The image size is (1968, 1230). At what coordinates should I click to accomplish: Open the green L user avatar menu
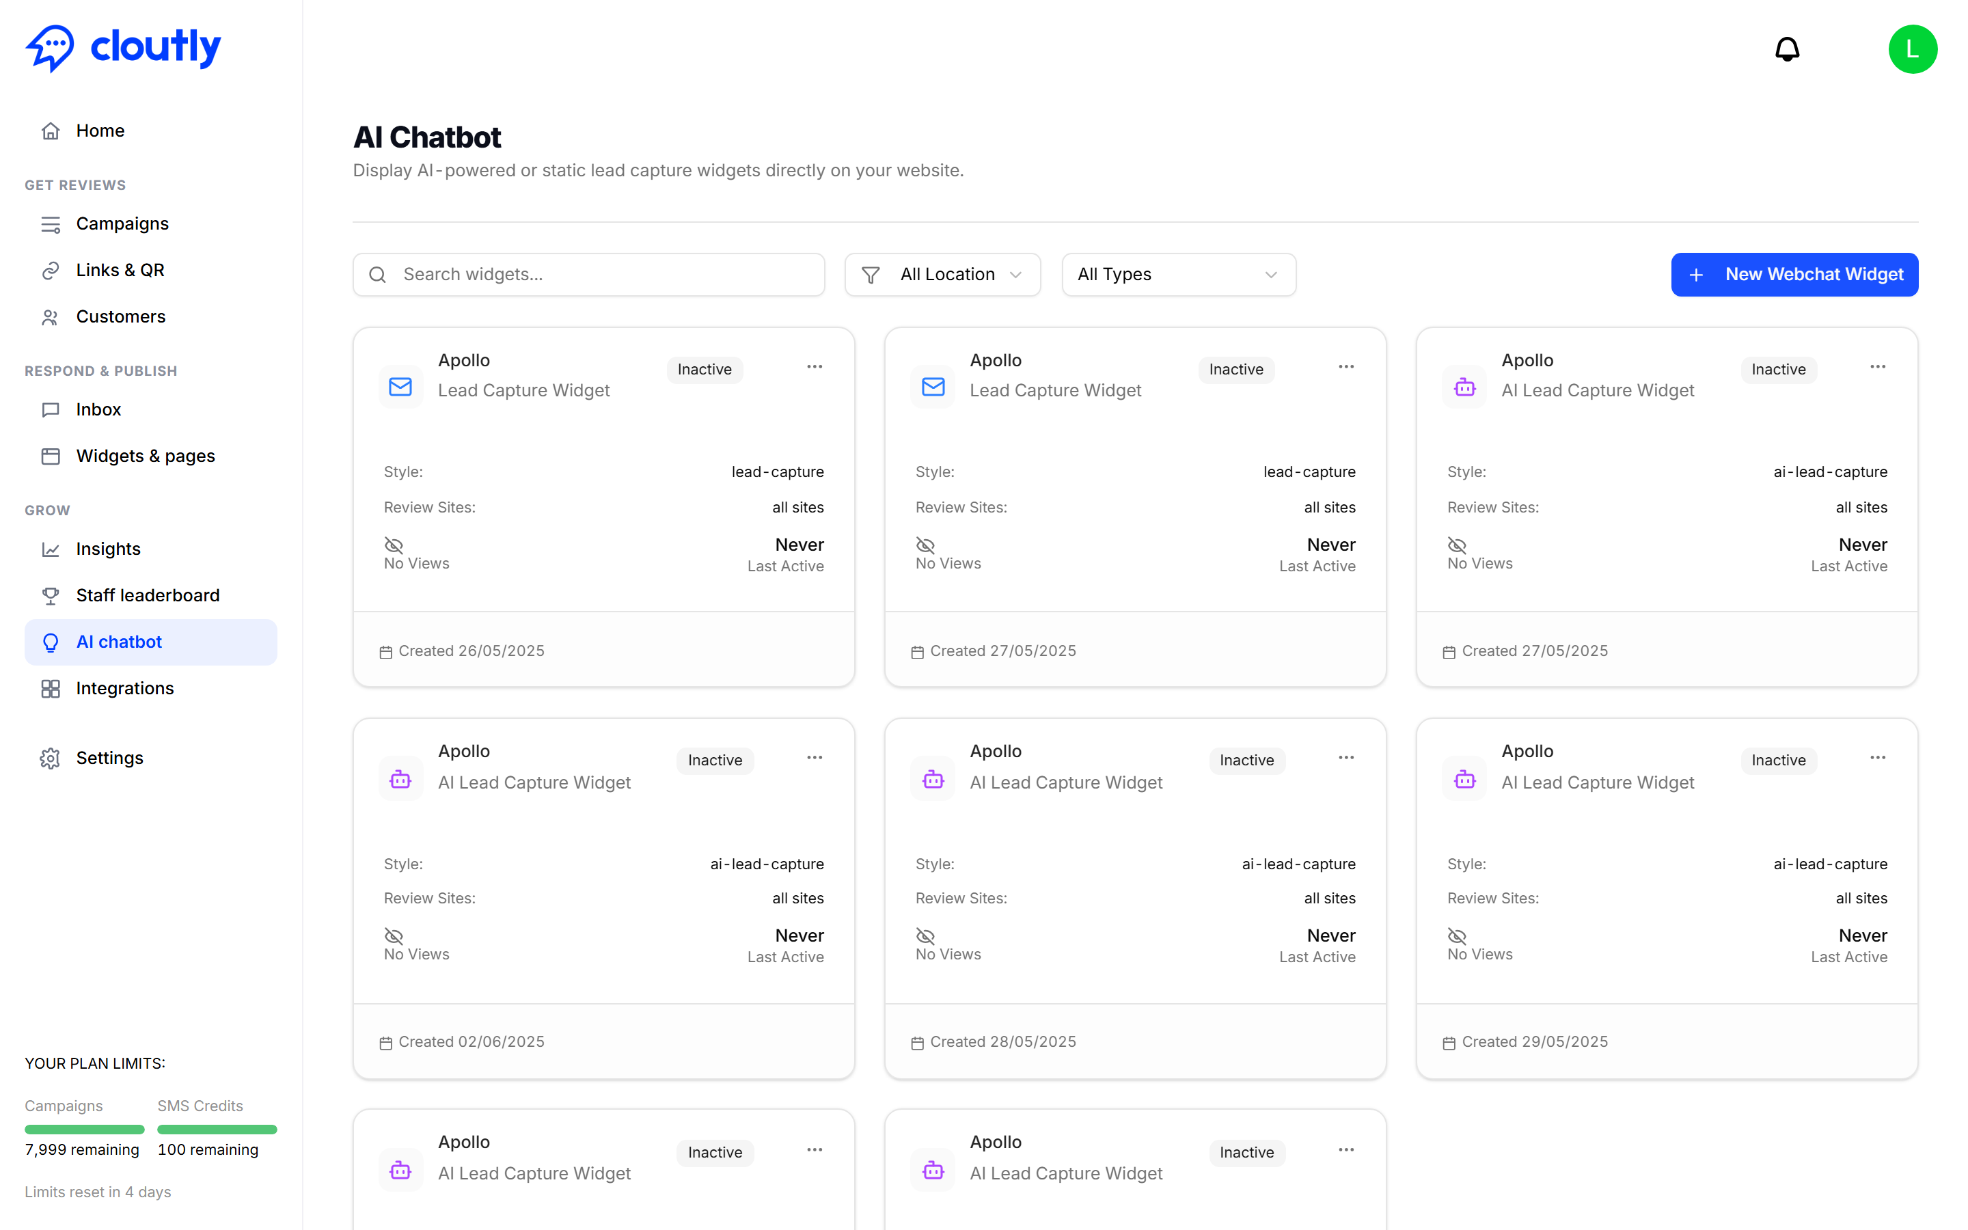1912,50
